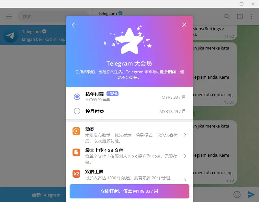Open the hamburger menu
Screen dimensions: 259x202
pyautogui.click(x=9, y=17)
